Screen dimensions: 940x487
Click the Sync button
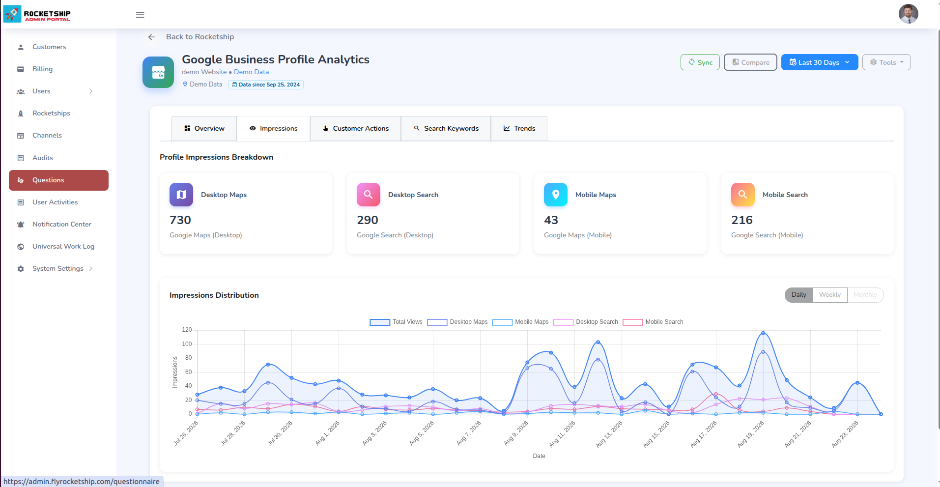click(x=700, y=62)
